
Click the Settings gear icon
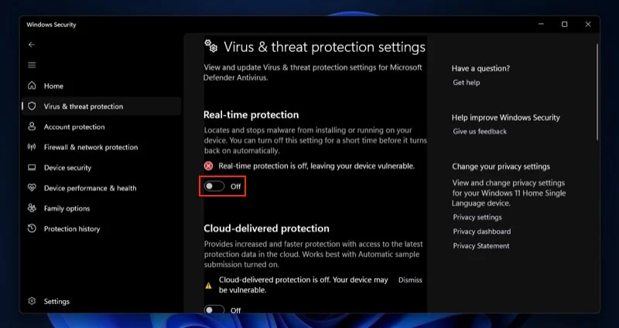(x=32, y=301)
